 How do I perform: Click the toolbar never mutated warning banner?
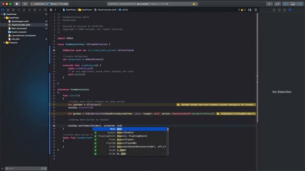pyautogui.click(x=216, y=104)
